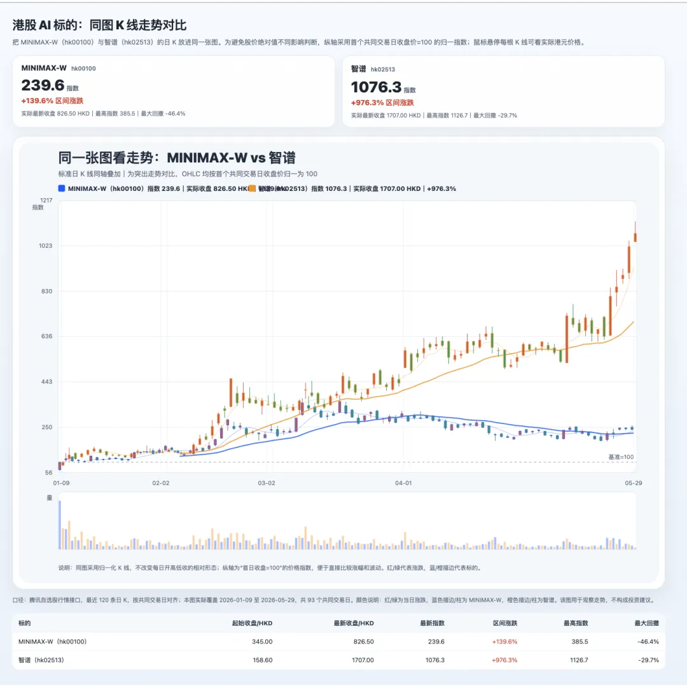Click the 量 volume panel label
Screen dimensions: 687x685
[x=50, y=498]
